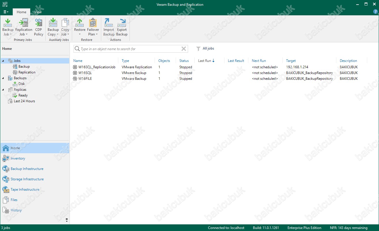Click the Tape Infrastructure view icon
This screenshot has height=231, width=379.
6,190
